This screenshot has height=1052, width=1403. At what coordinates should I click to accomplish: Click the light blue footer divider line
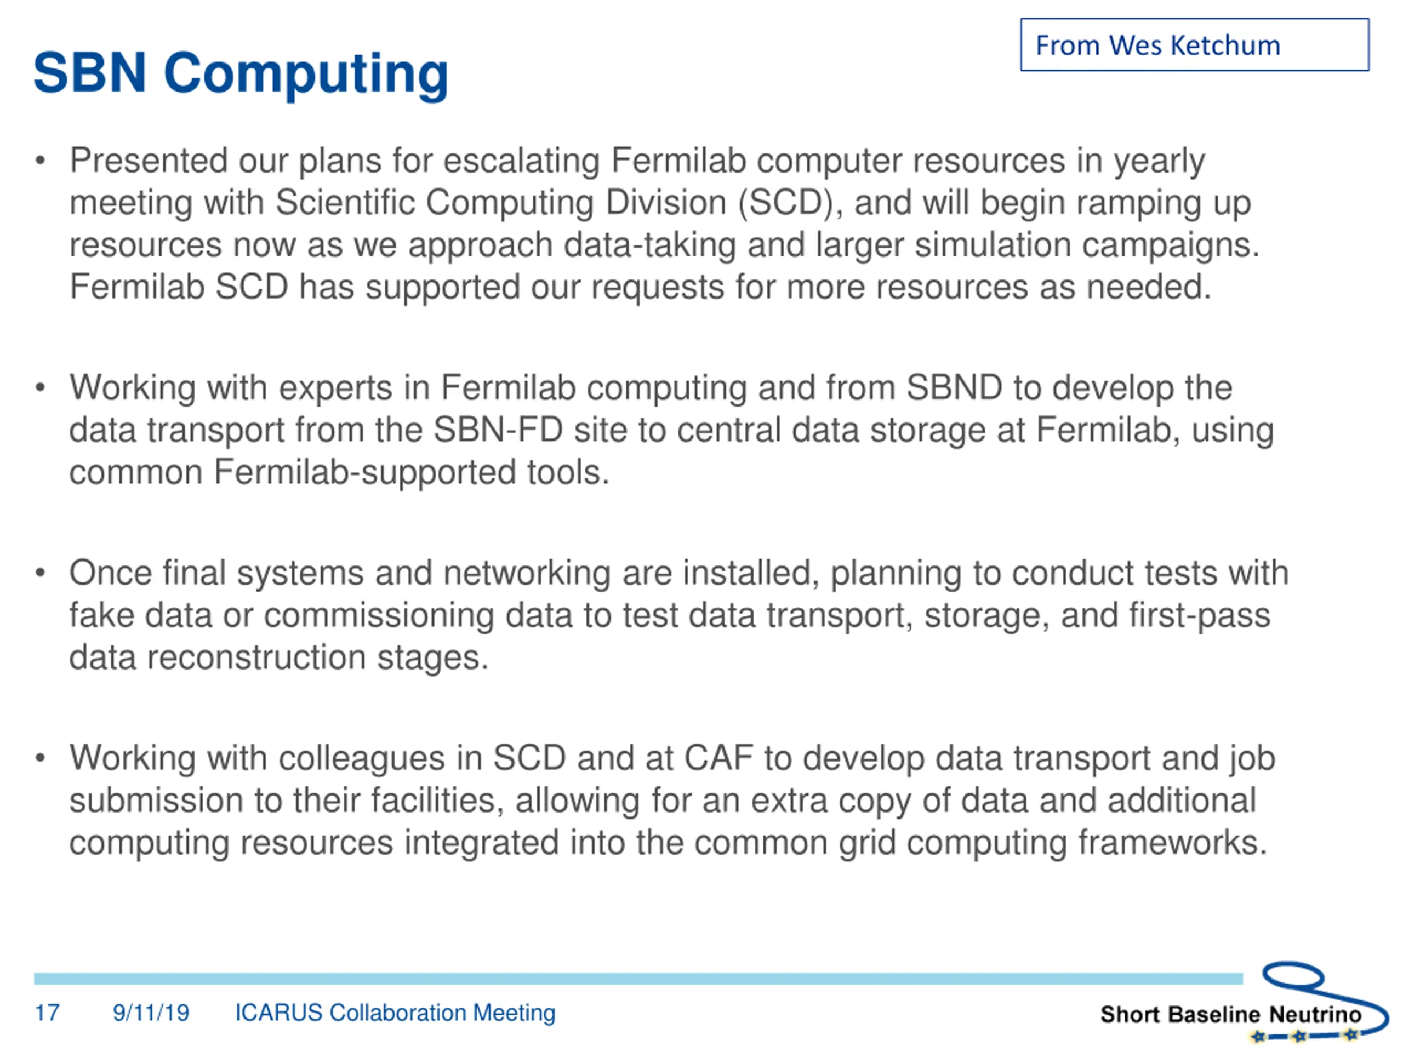[638, 979]
